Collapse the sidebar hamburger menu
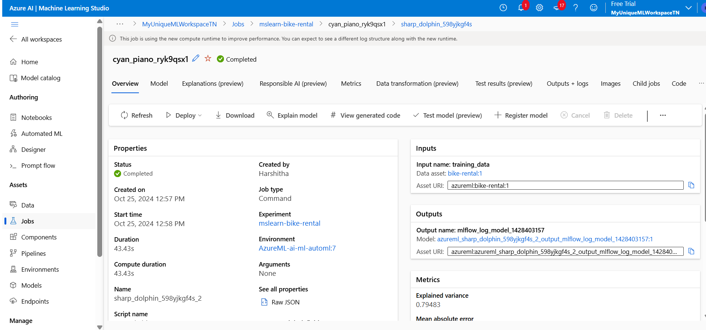This screenshot has width=706, height=330. click(15, 24)
